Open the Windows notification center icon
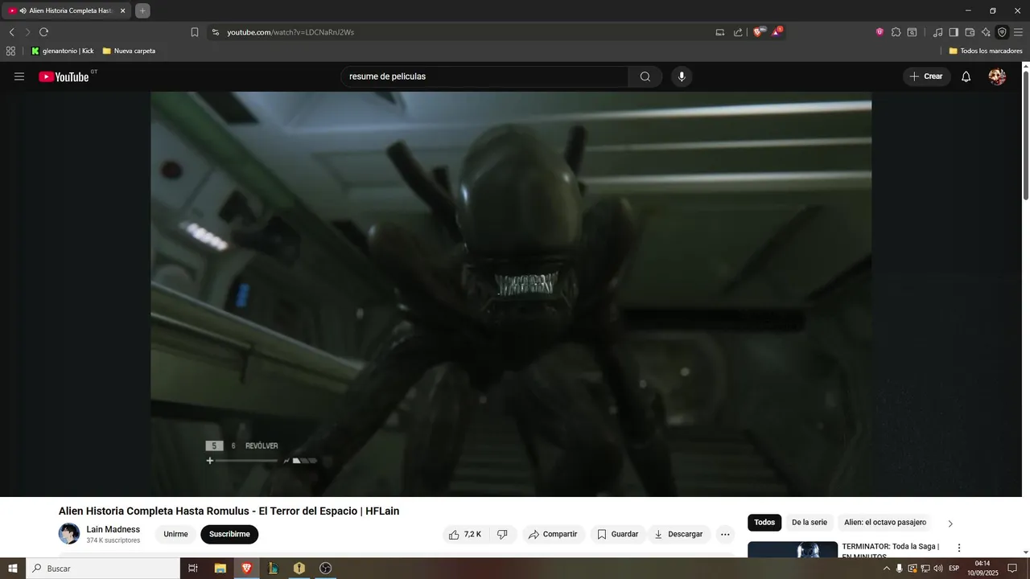The width and height of the screenshot is (1030, 579). click(1012, 569)
